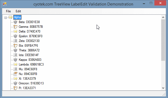Click the speech bubble icon beside Delta
168x98 pixels.
click(x=15, y=31)
